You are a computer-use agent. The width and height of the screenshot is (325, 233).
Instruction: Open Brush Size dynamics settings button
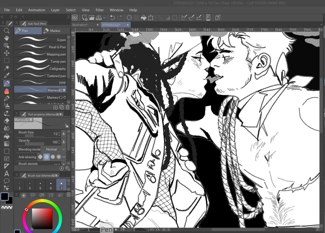click(x=64, y=134)
